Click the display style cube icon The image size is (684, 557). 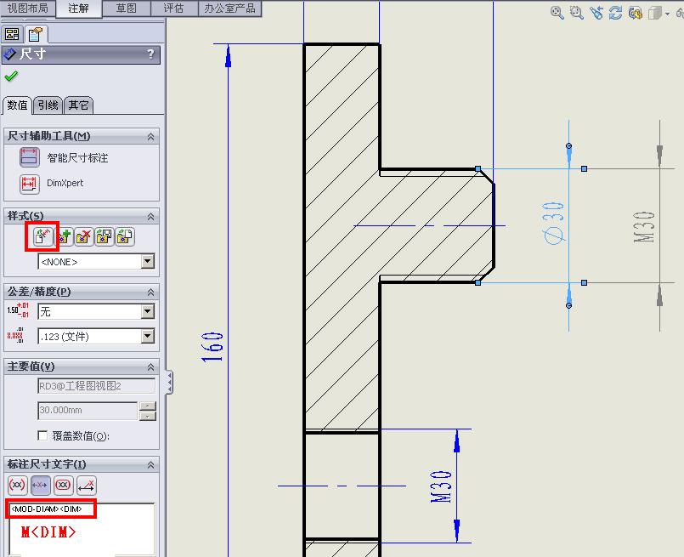[655, 13]
